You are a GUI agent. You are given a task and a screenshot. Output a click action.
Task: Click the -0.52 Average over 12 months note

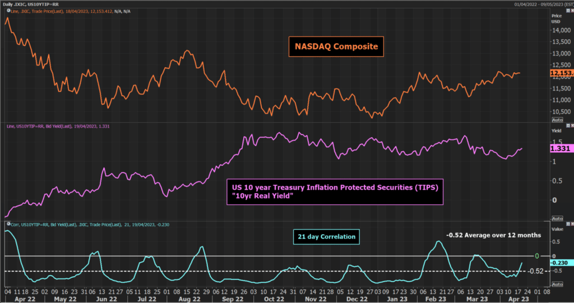coord(493,235)
